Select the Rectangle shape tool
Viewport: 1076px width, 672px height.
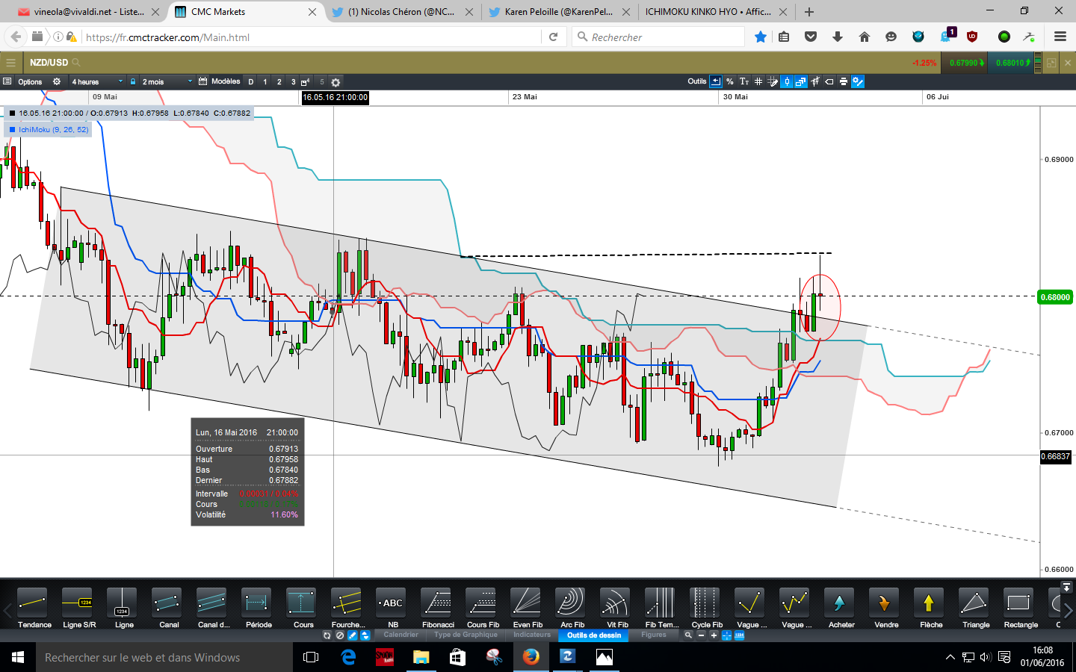click(x=1021, y=607)
